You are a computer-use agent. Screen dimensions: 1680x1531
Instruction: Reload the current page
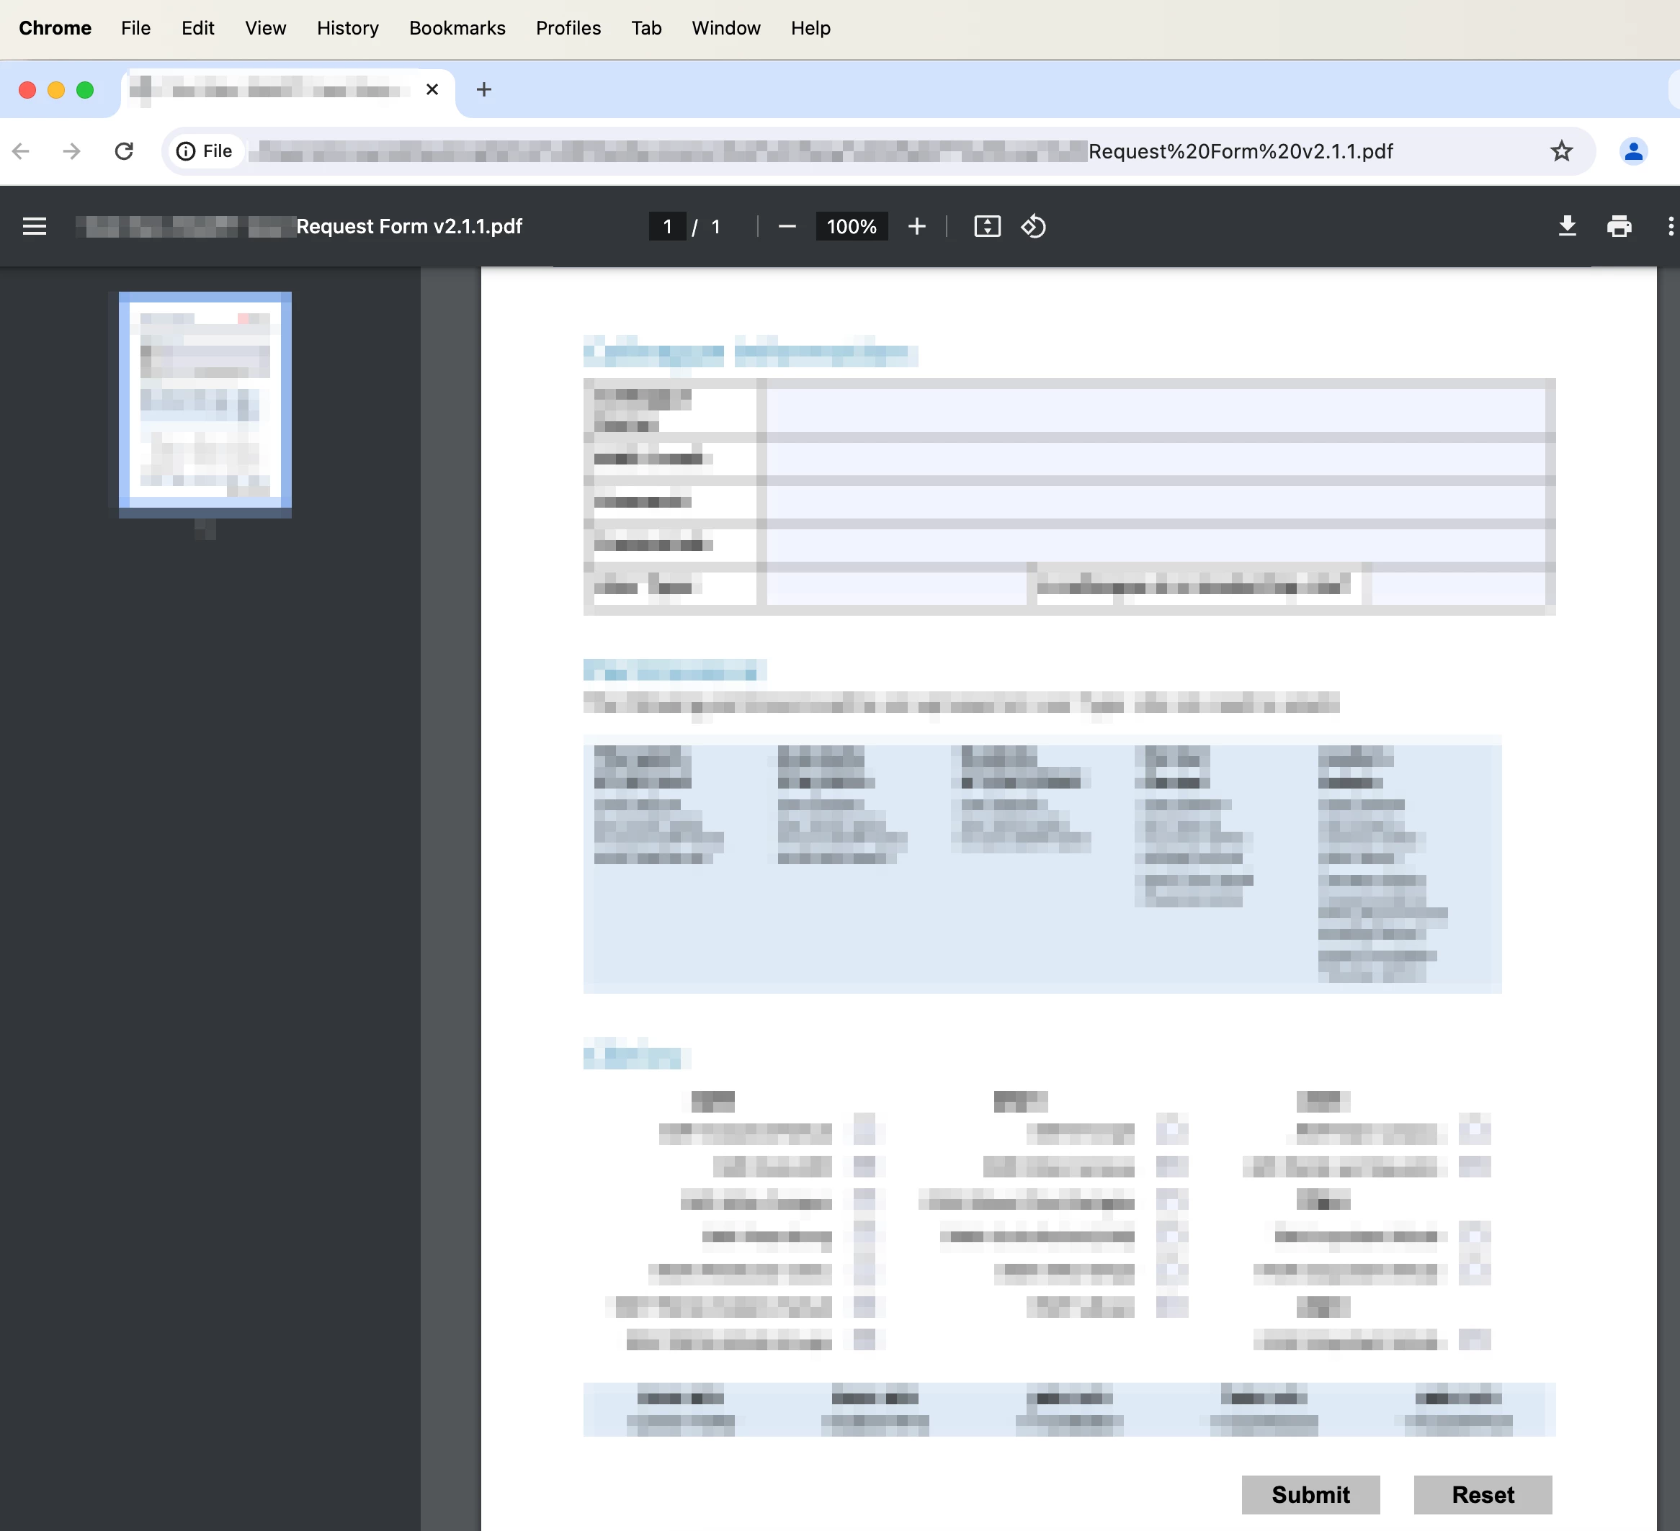click(x=124, y=151)
